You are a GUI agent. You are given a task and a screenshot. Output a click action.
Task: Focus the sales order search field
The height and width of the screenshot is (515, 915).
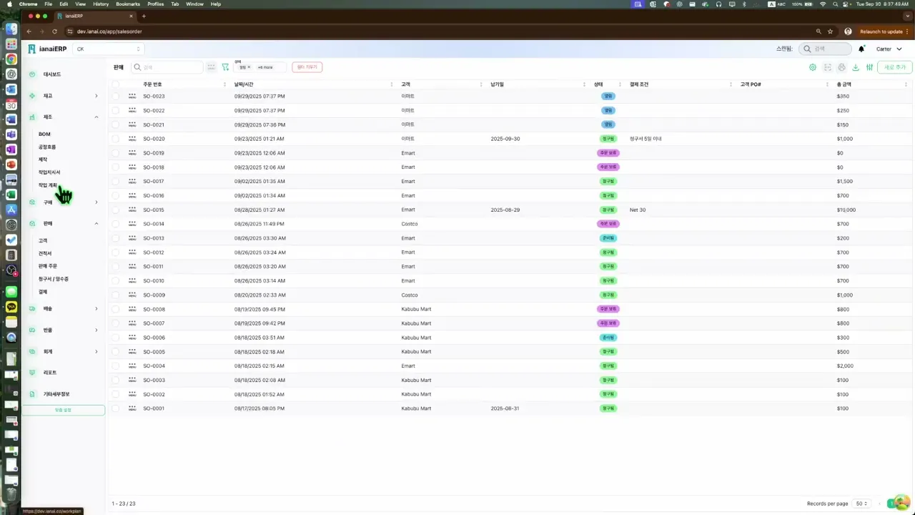pos(167,67)
